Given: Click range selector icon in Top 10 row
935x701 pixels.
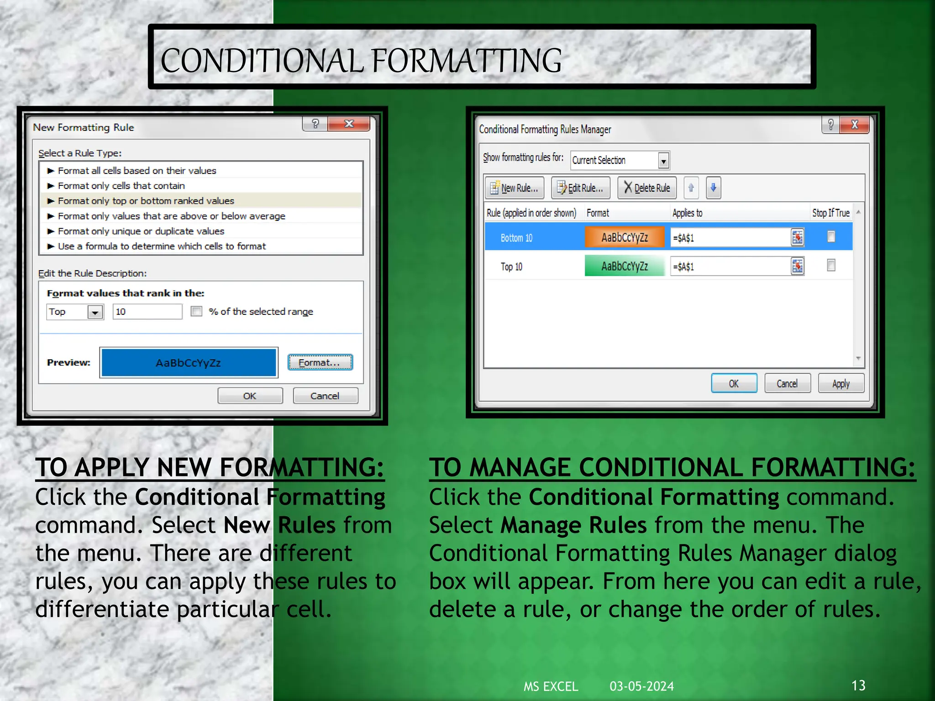Looking at the screenshot, I should coord(797,266).
